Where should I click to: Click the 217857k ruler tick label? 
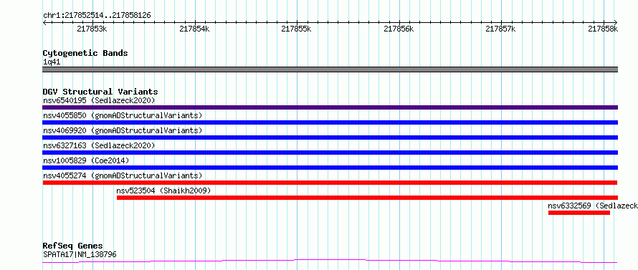pos(501,29)
